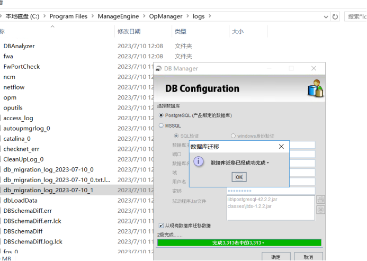Minimize the DB Manager window

(x=269, y=68)
